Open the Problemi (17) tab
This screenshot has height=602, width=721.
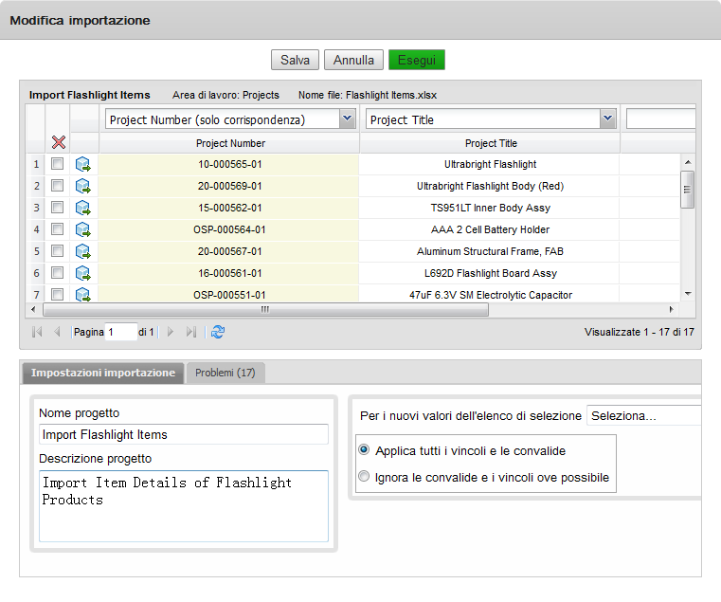pos(225,373)
